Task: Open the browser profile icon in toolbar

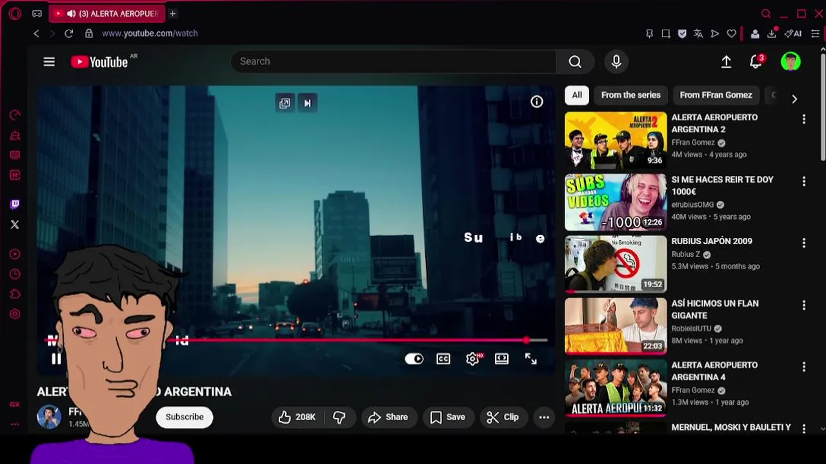Action: click(x=754, y=34)
